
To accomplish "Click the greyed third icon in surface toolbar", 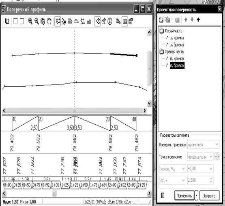I will coord(177,20).
